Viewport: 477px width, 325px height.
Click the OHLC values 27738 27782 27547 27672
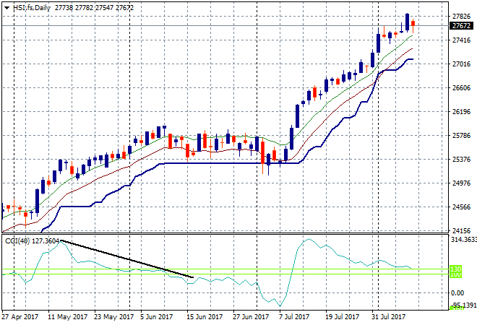point(94,8)
